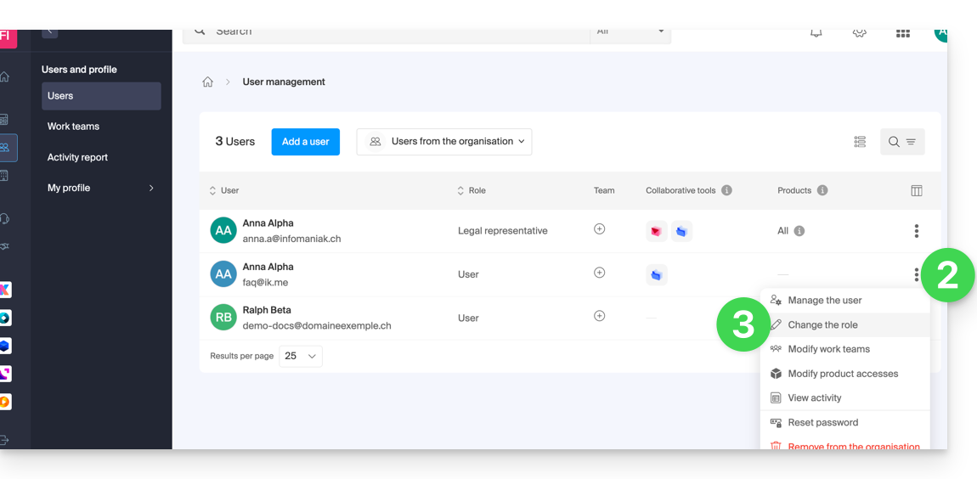Sort table by Role column

[x=472, y=190]
